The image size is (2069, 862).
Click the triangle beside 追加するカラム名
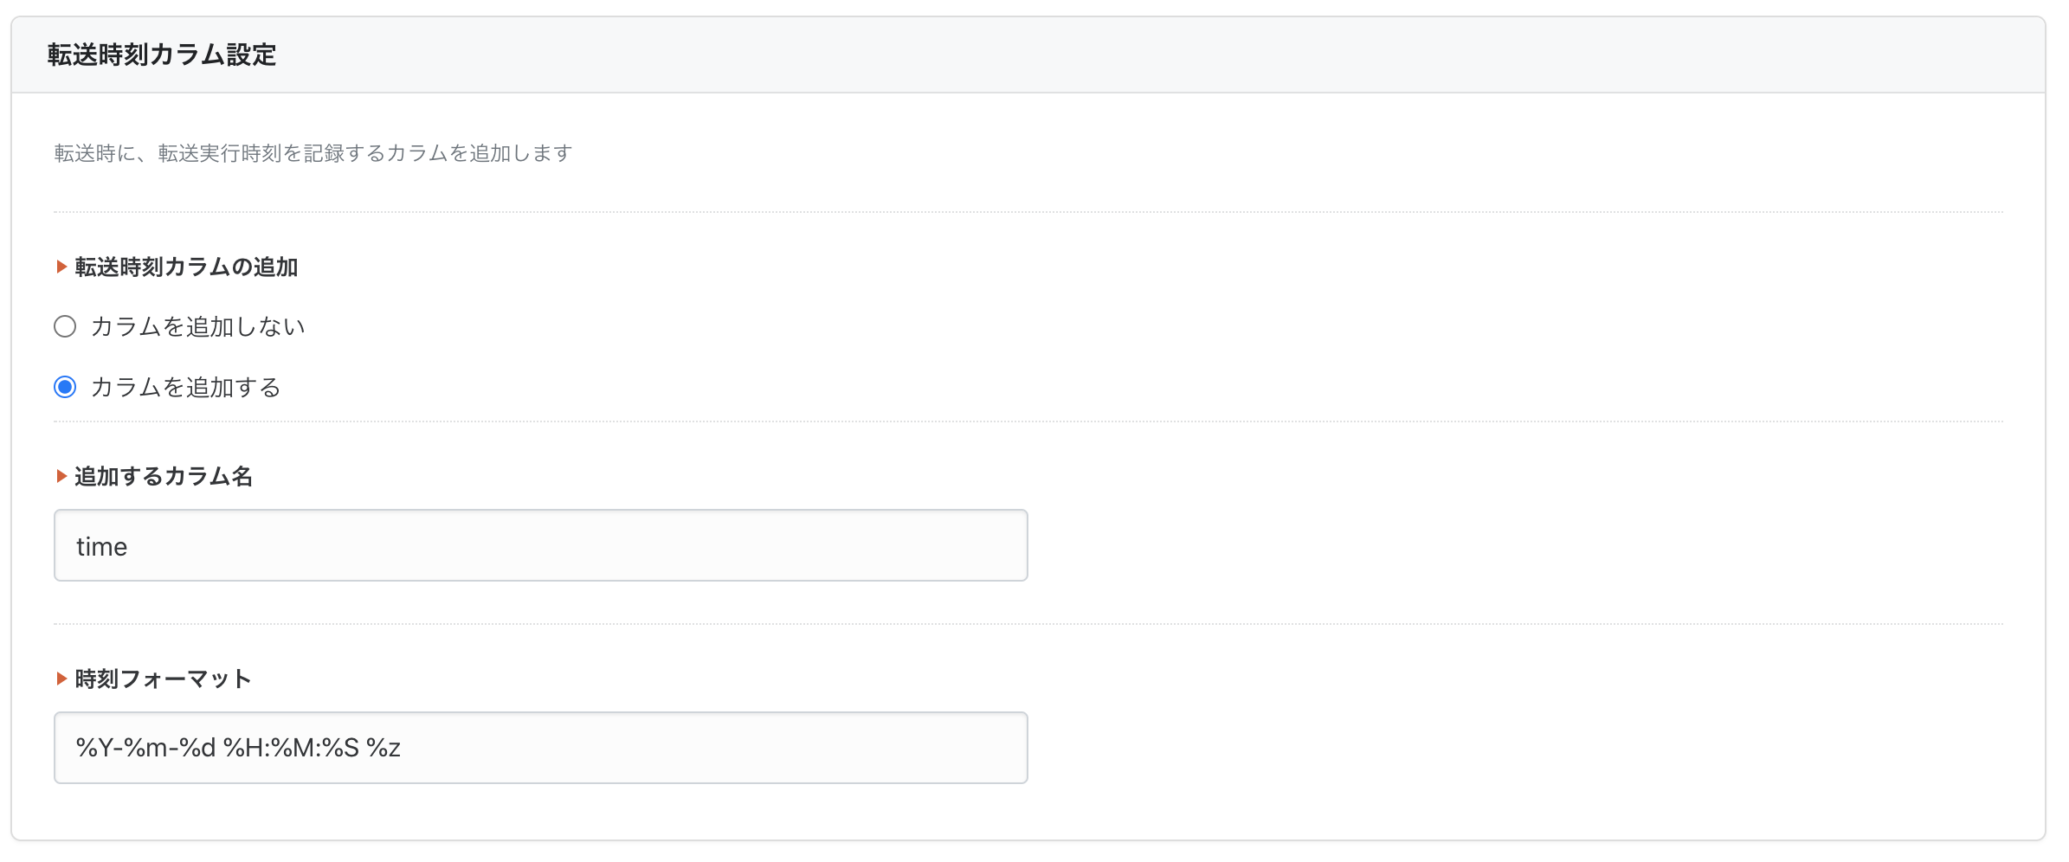coord(61,476)
